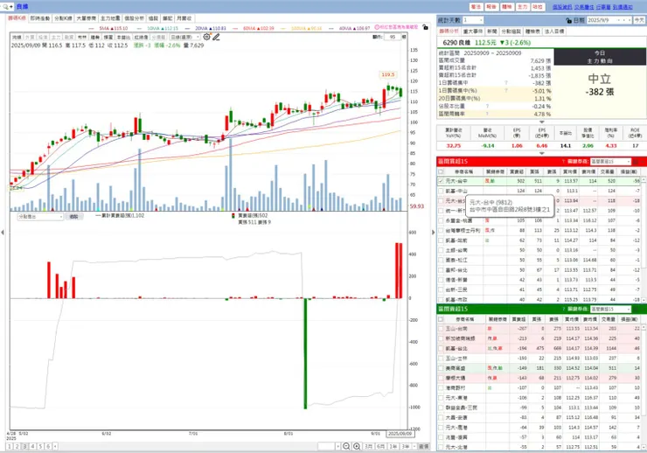This screenshot has width=647, height=453.
Task: Select the 台灣摩根士丹利 buy row
Action: (x=539, y=231)
